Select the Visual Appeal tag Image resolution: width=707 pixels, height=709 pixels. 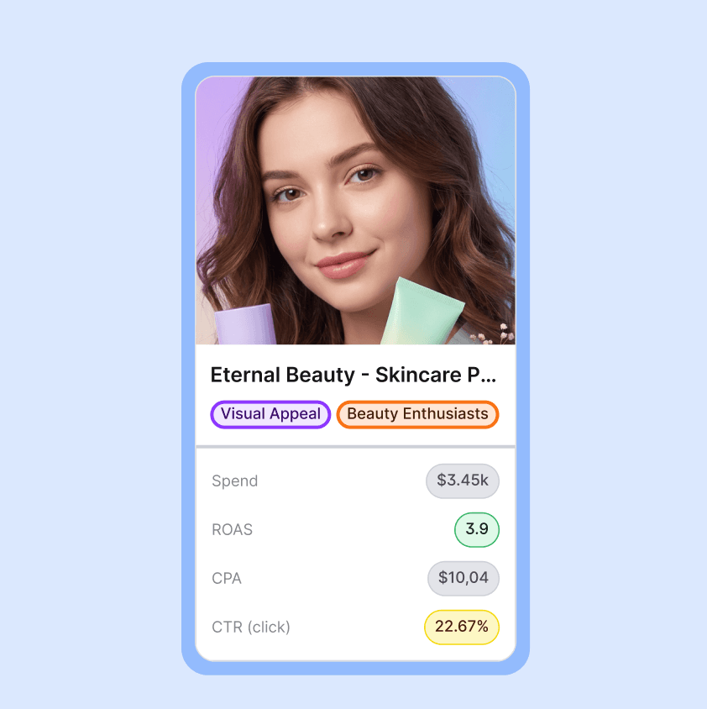click(270, 414)
